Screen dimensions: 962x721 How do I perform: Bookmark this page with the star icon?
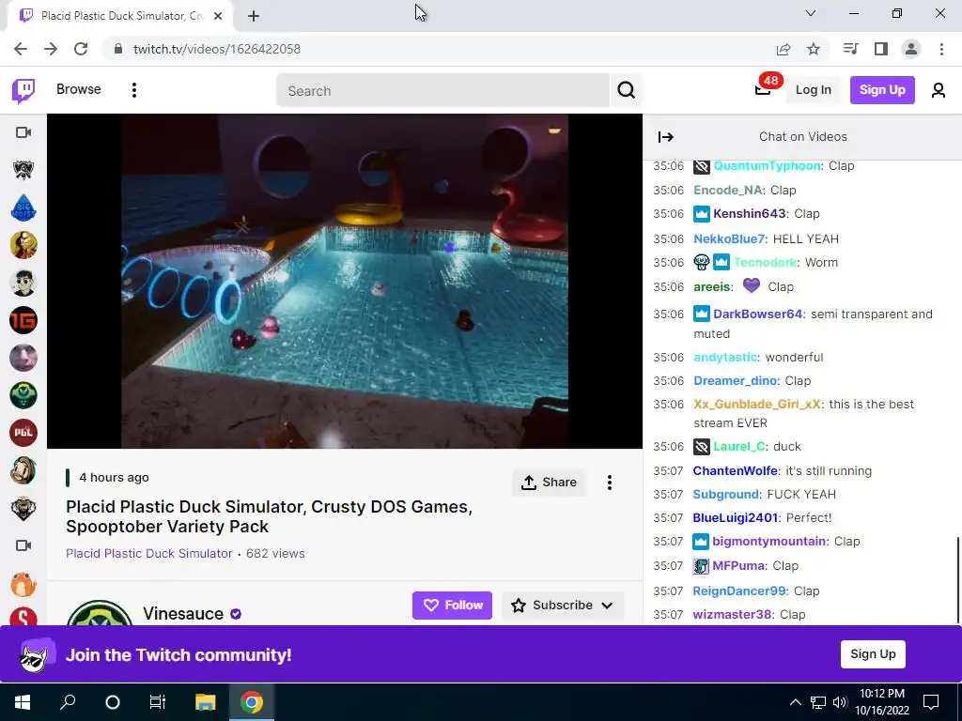(x=814, y=49)
